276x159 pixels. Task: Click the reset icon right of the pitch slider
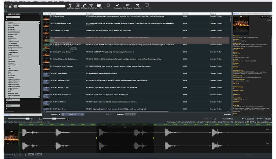click(x=67, y=119)
